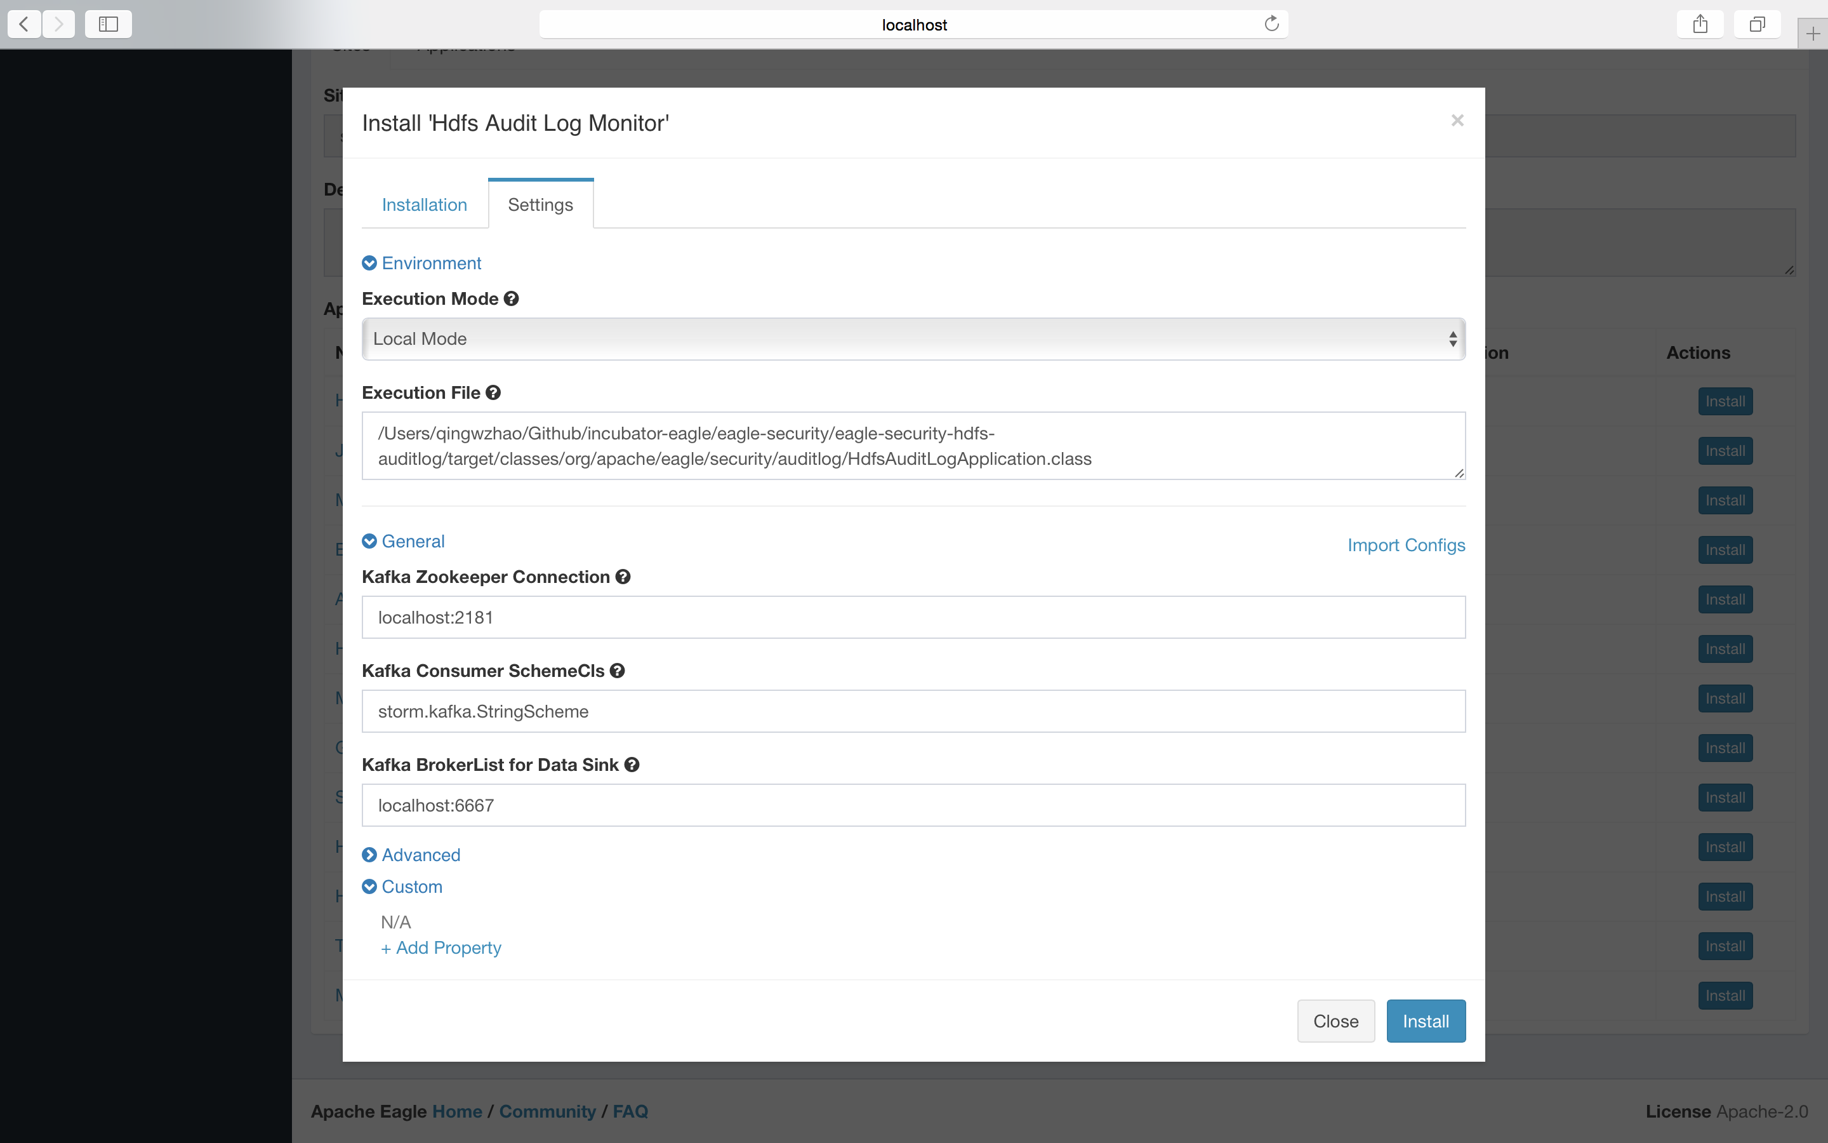The width and height of the screenshot is (1828, 1143).
Task: Reload the page via the address bar icon
Action: 1271,24
